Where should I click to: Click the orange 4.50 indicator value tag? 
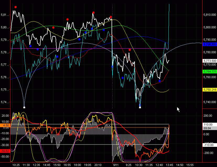click(5, 125)
